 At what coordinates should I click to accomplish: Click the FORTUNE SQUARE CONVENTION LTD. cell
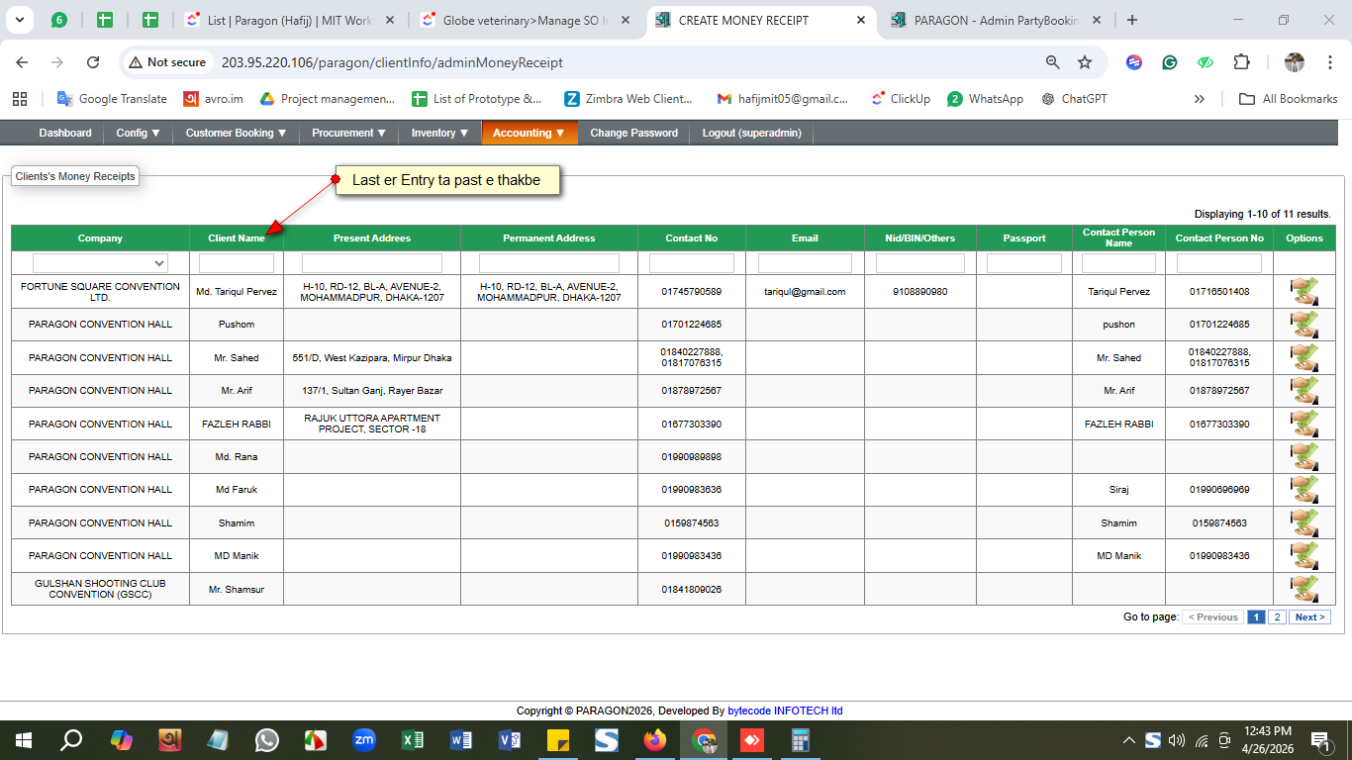point(100,292)
